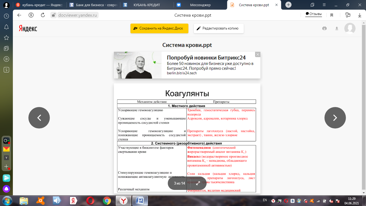Open browser history clock icon in sidebar
This screenshot has height=206, width=366.
click(x=6, y=16)
